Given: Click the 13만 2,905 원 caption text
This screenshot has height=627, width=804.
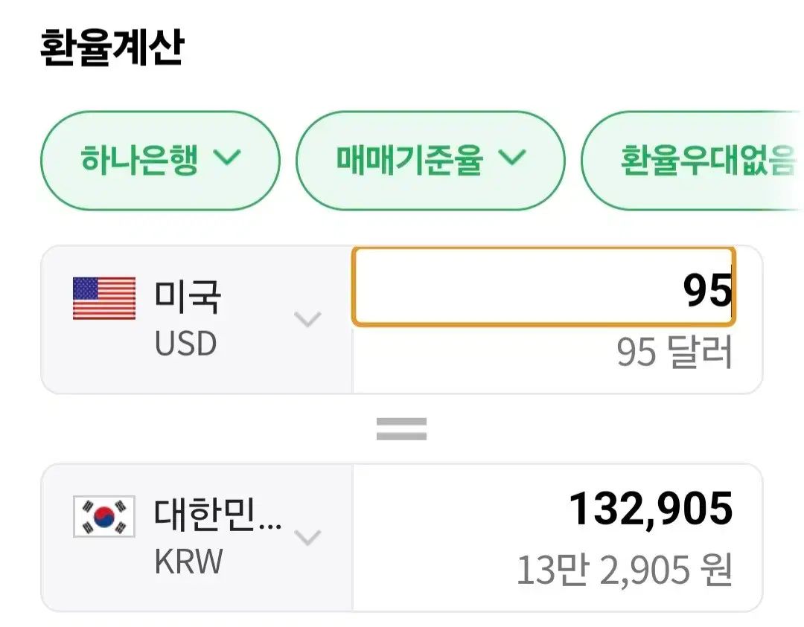Looking at the screenshot, I should click(x=625, y=570).
